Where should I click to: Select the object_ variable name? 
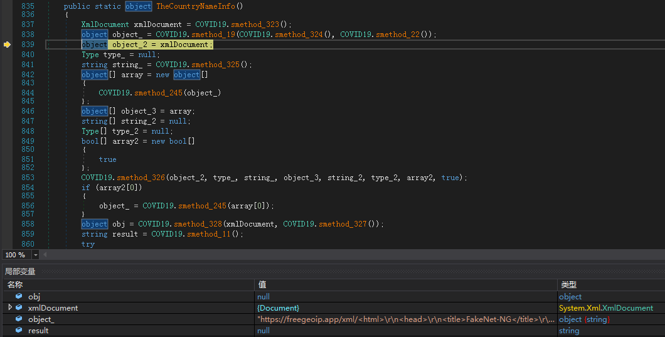pos(41,319)
